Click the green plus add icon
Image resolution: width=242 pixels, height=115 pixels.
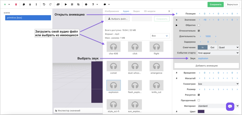pos(5,4)
